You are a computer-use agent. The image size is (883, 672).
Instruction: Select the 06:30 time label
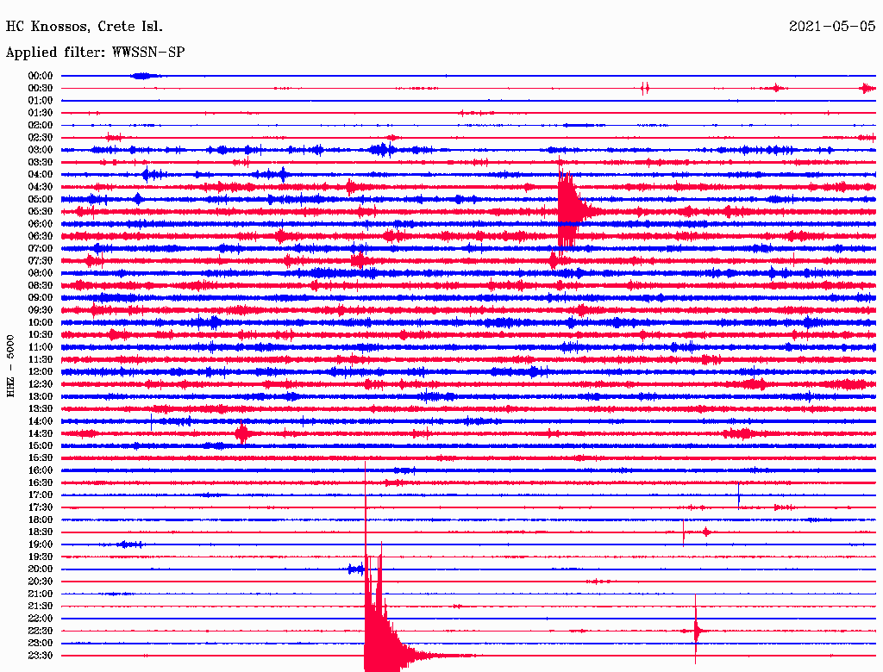[x=41, y=236]
